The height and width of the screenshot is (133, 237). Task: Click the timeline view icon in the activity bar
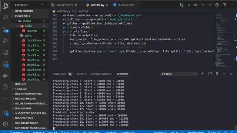click(5, 87)
